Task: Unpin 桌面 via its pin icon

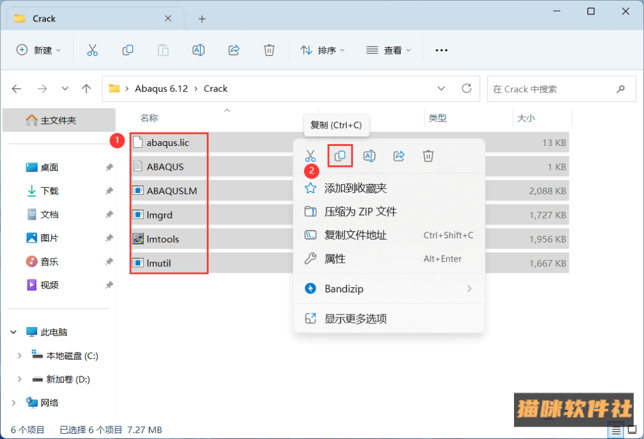Action: [x=109, y=167]
